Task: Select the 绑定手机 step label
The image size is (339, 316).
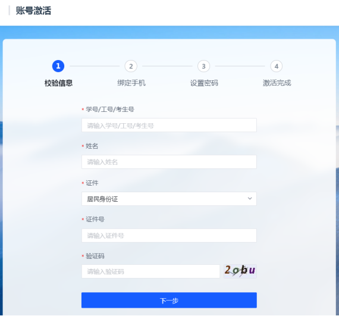Action: (x=131, y=83)
